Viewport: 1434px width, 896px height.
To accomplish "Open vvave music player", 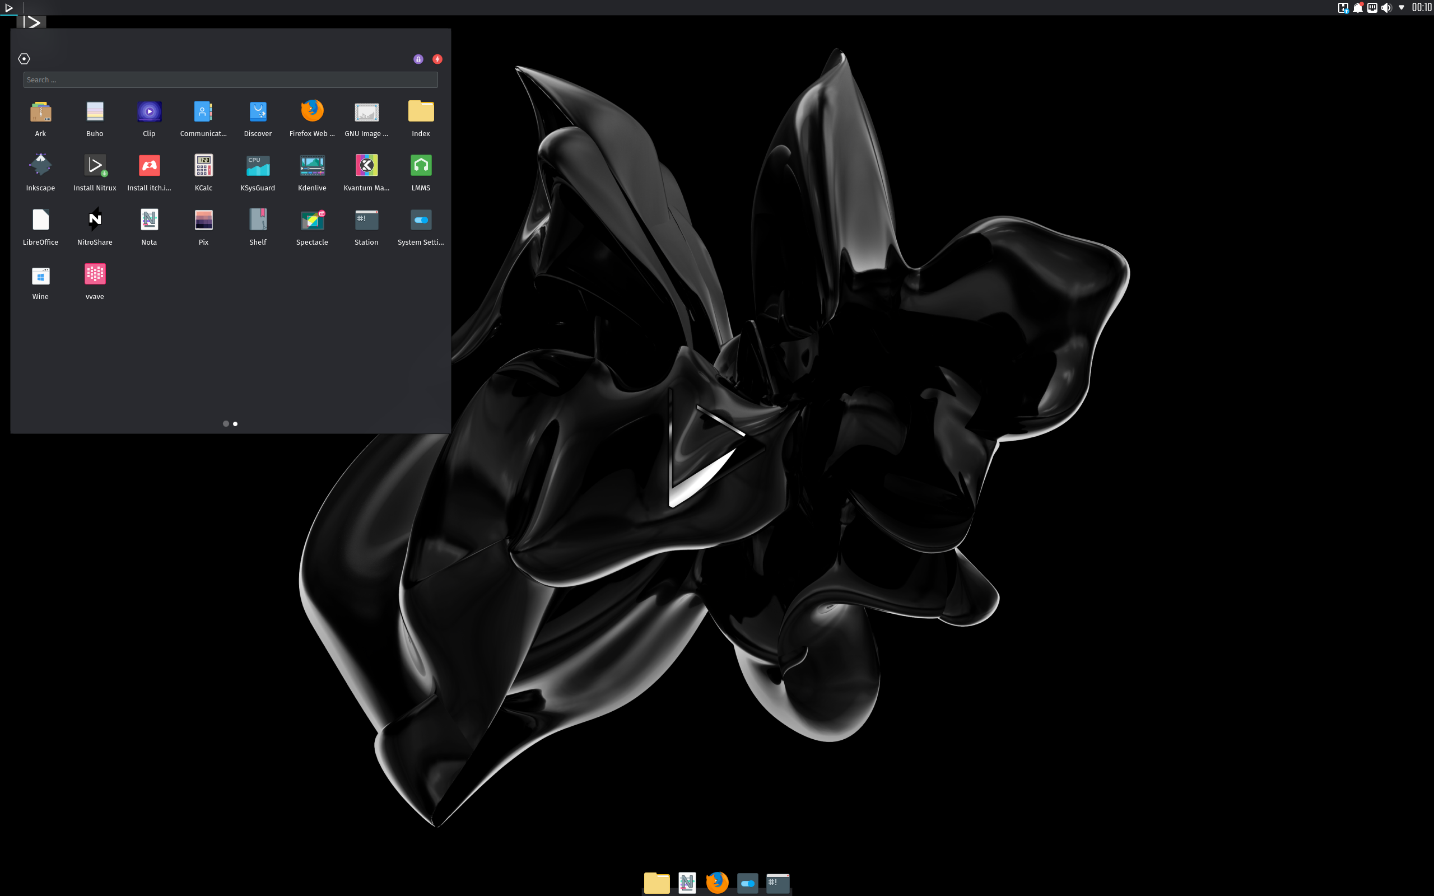I will 95,282.
